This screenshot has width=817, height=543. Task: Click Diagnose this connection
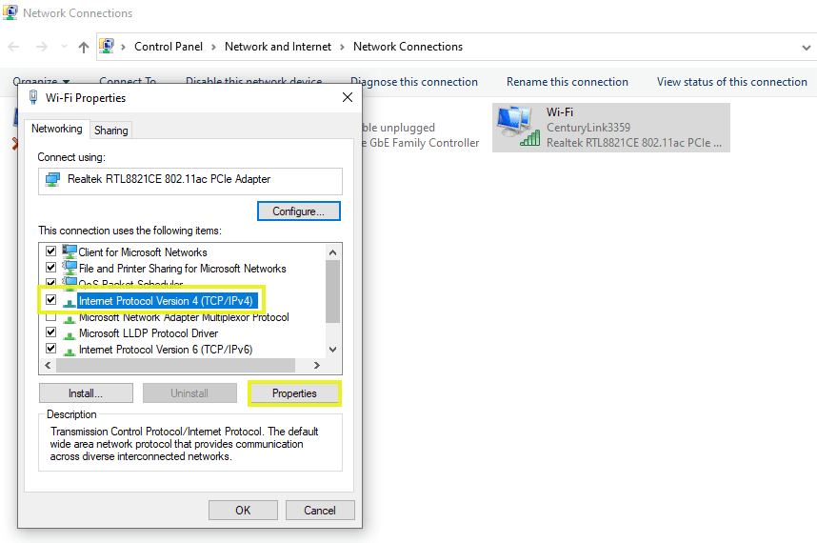414,82
